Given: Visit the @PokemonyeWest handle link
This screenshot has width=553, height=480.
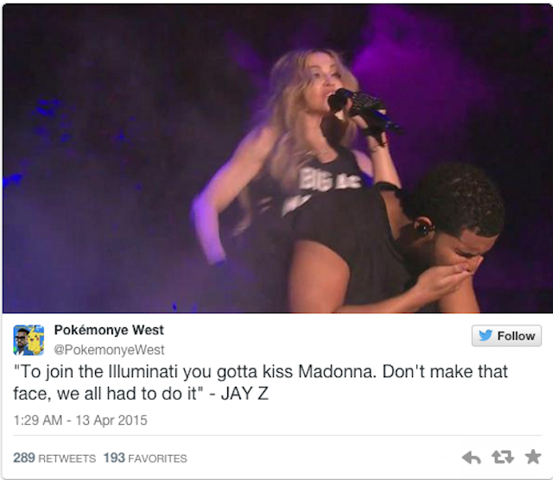Looking at the screenshot, I should point(109,350).
